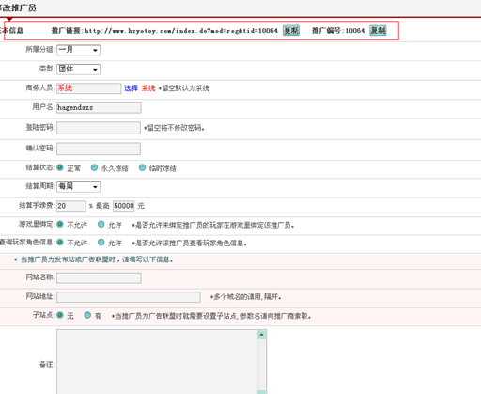Select 永久冻结 settlement status radio
This screenshot has width=481, height=394.
94,167
